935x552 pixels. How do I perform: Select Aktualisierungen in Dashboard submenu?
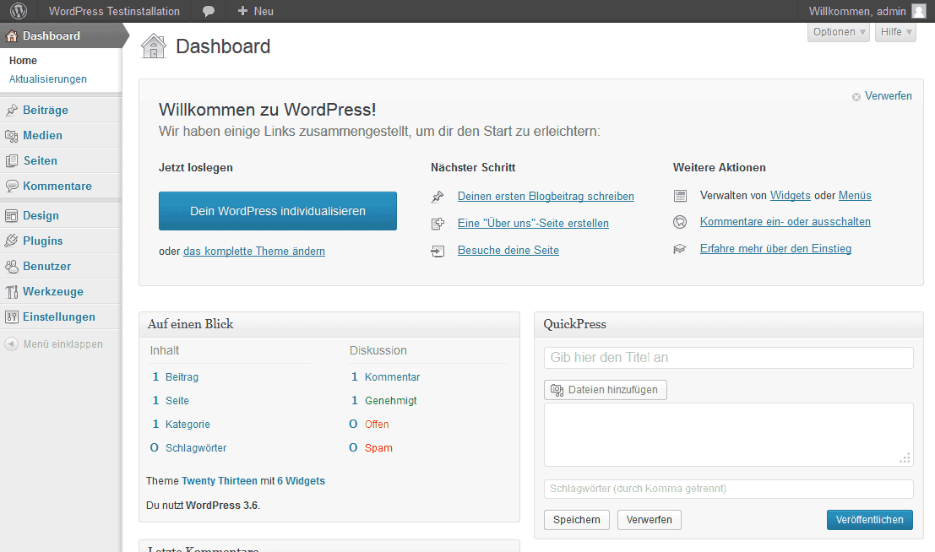pos(48,79)
